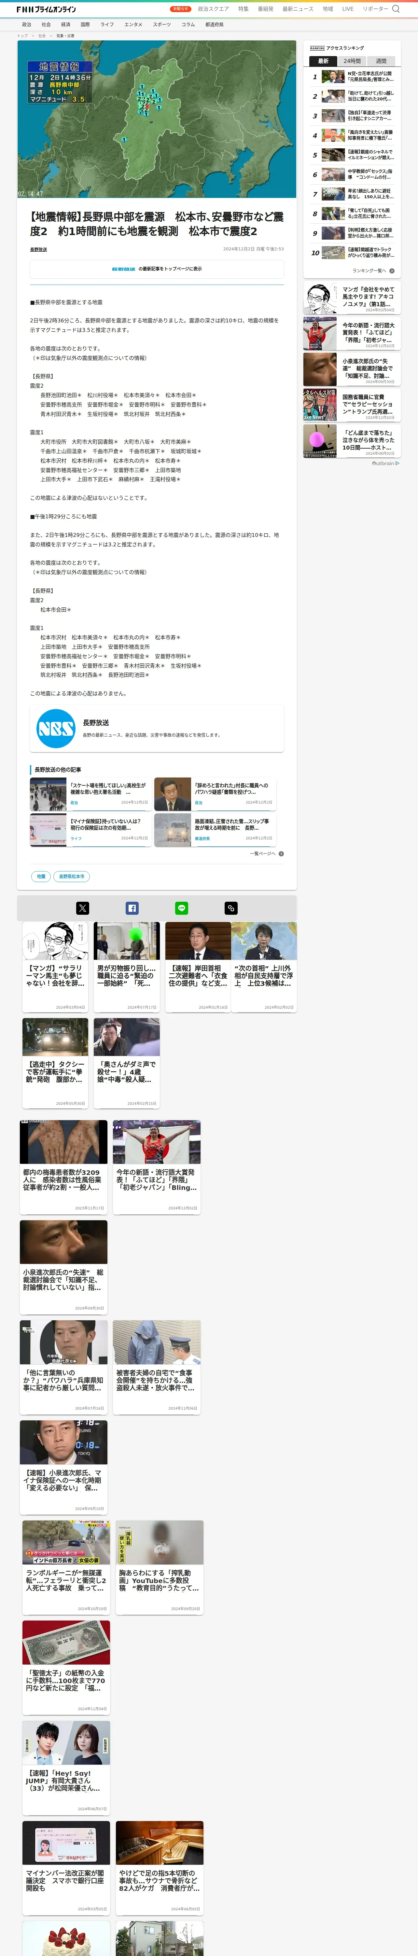Image resolution: width=418 pixels, height=1956 pixels.
Task: Open LIVE in top menu
Action: pos(347,9)
